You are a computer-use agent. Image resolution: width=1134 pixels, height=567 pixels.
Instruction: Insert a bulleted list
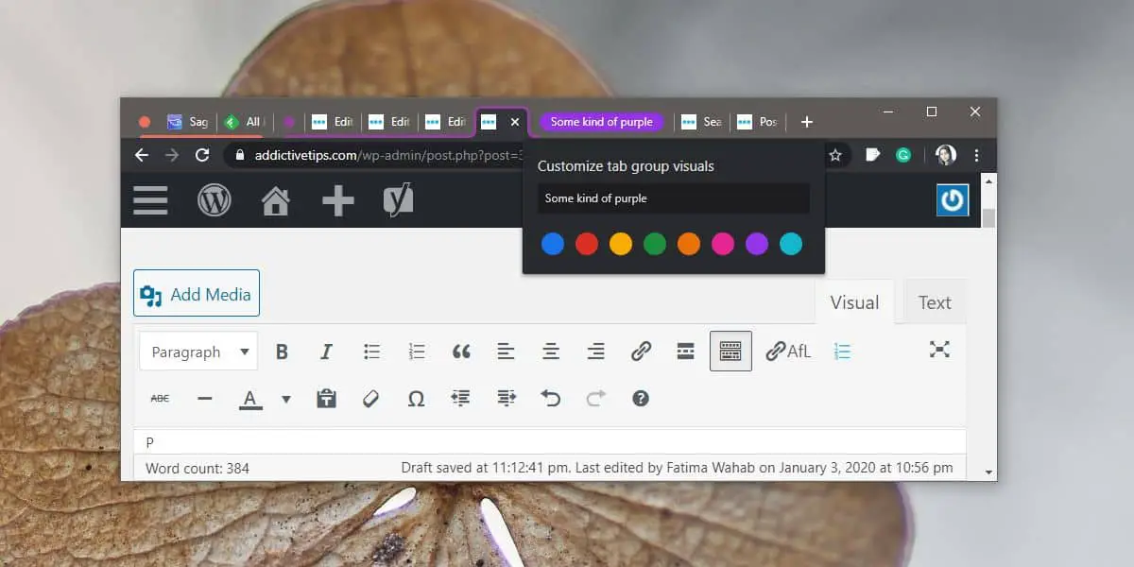(x=371, y=352)
